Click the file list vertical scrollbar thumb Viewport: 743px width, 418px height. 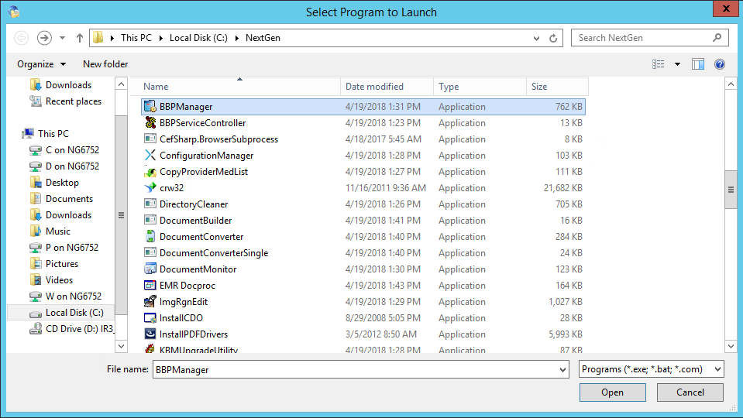(731, 190)
